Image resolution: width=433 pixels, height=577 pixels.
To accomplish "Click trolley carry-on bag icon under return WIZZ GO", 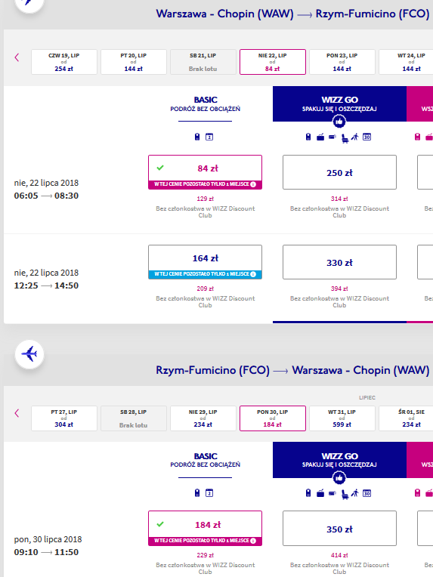I will coord(320,493).
